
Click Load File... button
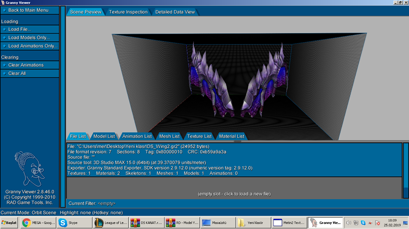(30, 29)
